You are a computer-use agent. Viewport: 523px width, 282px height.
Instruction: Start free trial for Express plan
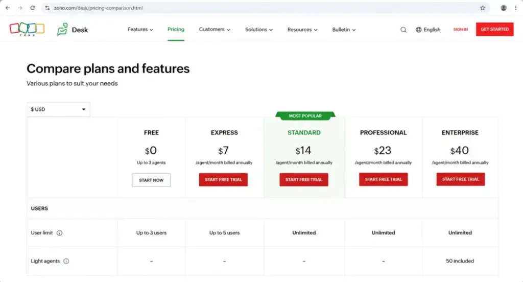pos(224,179)
